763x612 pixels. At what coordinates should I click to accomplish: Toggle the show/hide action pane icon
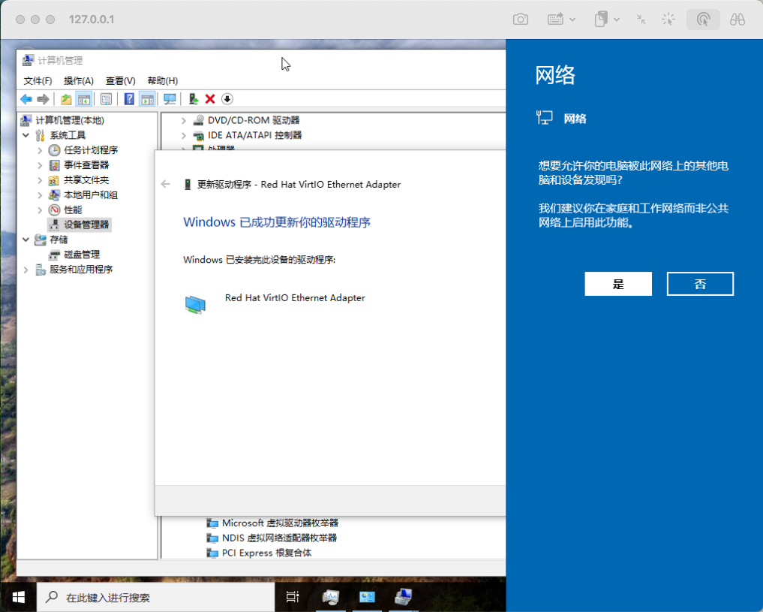[x=147, y=99]
